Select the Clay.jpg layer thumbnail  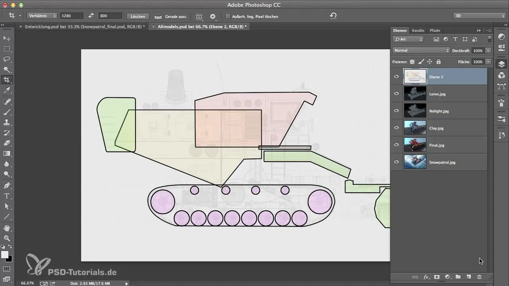click(415, 128)
